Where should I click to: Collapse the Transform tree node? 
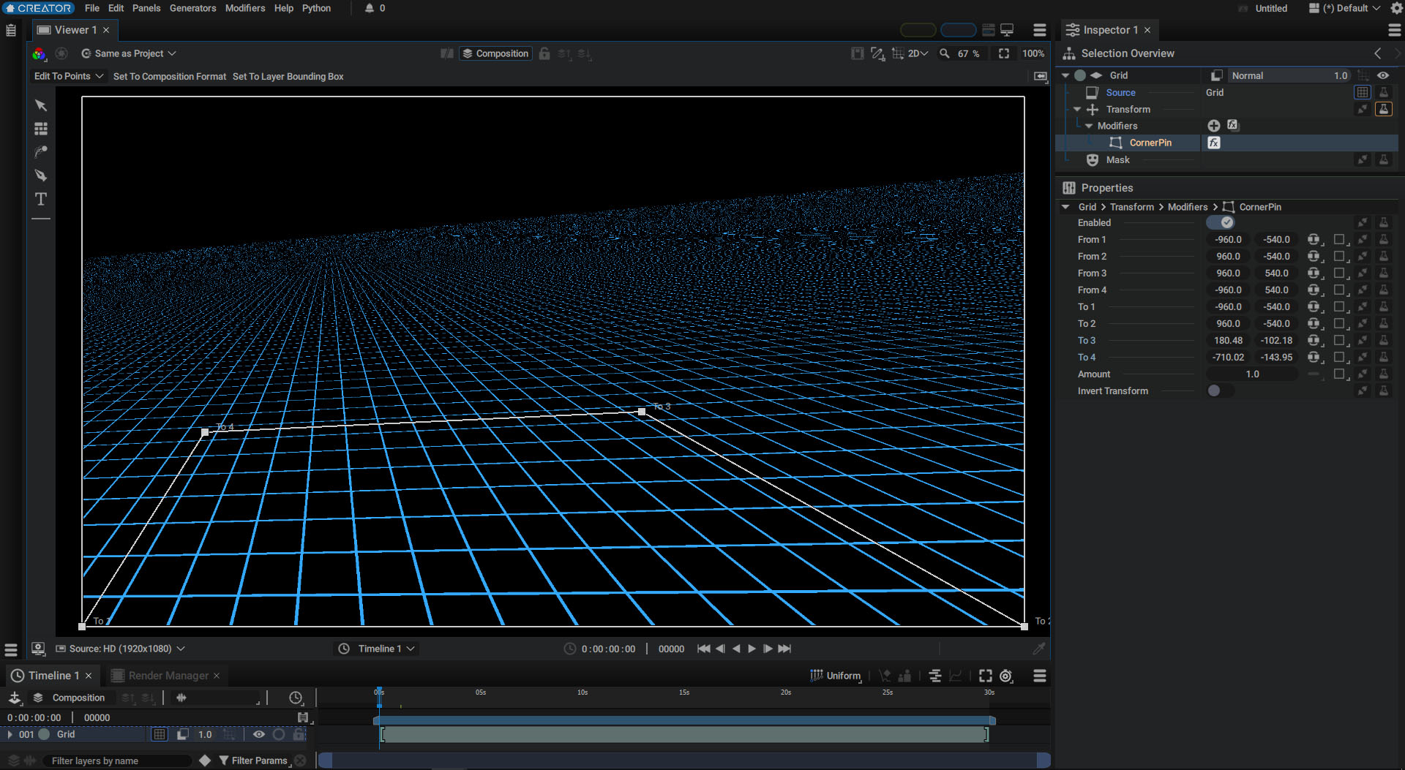1077,110
